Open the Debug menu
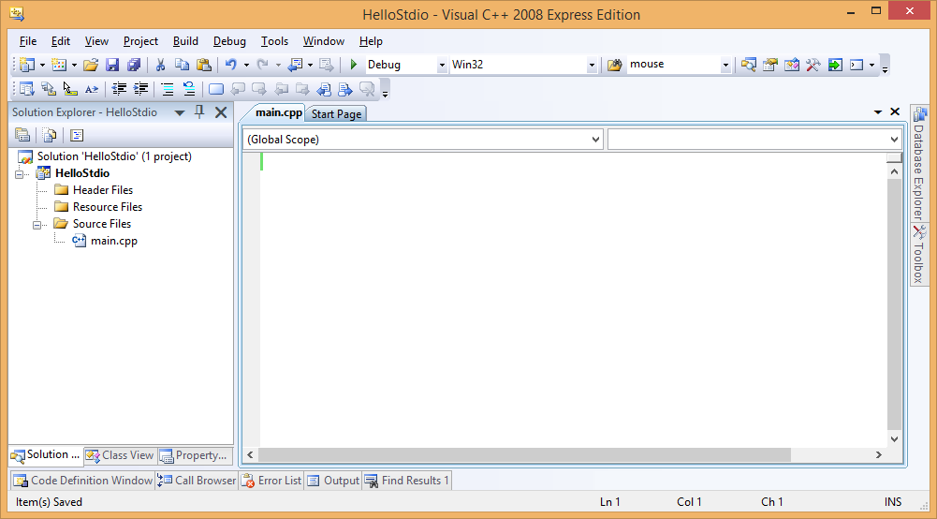 point(229,41)
